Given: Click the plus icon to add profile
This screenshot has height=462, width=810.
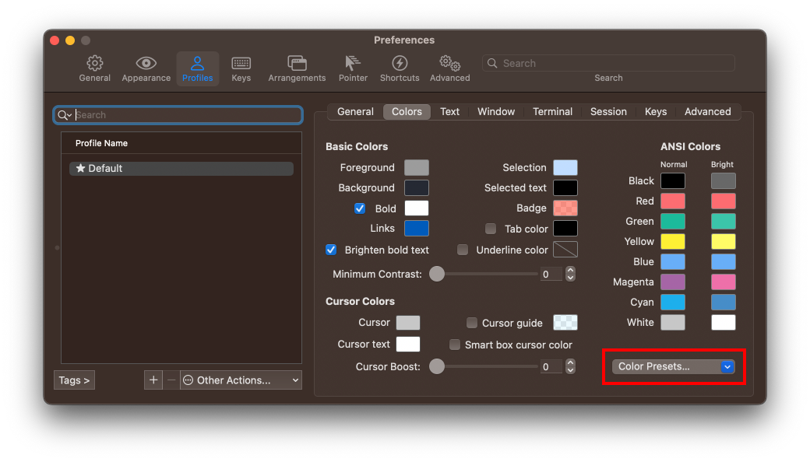Looking at the screenshot, I should pyautogui.click(x=153, y=380).
